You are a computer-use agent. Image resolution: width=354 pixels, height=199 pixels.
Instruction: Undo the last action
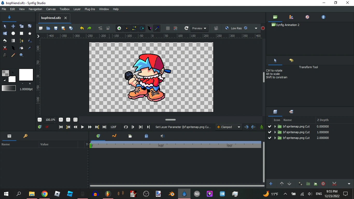(x=82, y=28)
